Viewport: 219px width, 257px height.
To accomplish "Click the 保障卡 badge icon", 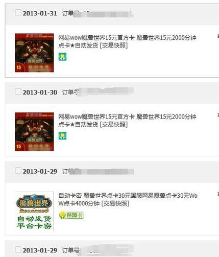I will 71,215.
